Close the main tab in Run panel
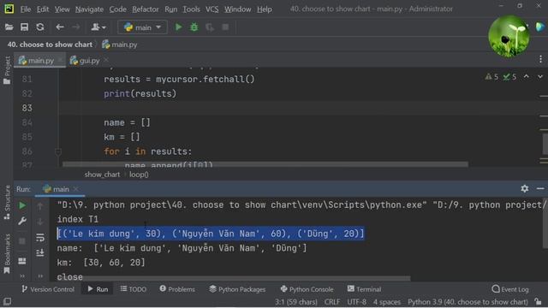Screen dimensions: 548x308 pos(75,189)
